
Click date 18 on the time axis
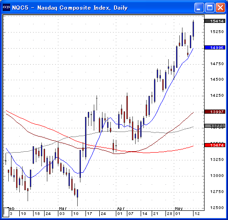coord(37,214)
